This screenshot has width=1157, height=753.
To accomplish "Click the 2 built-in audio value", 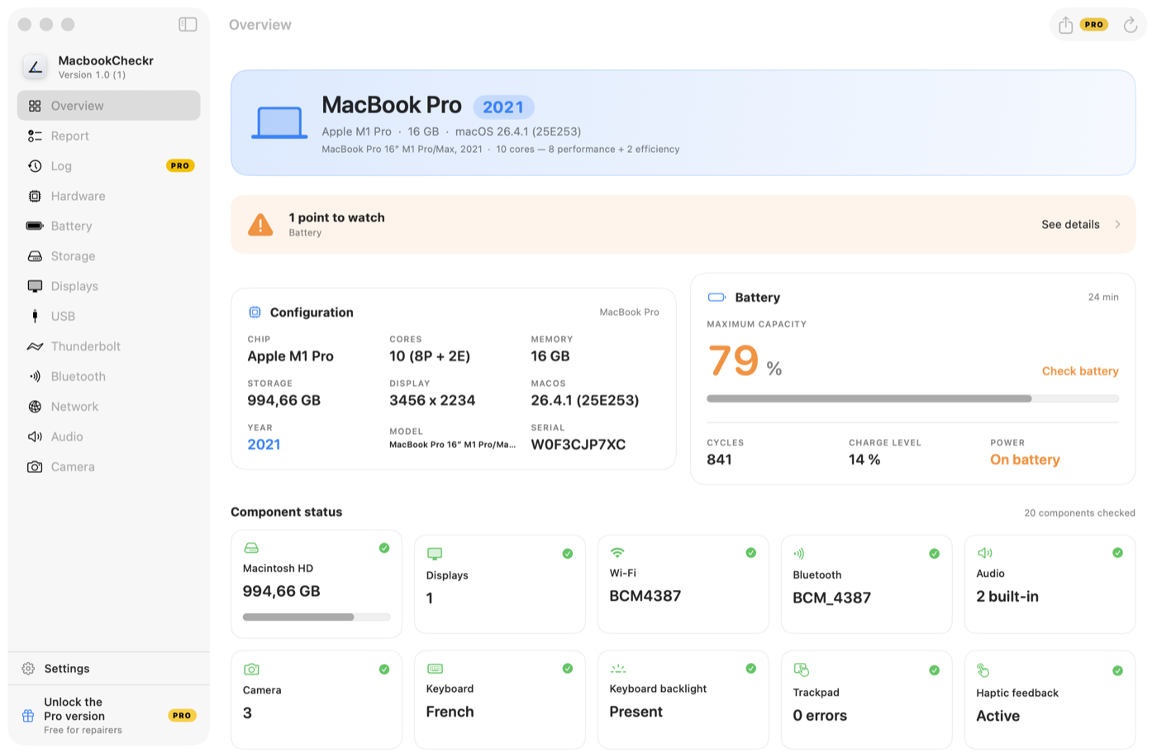I will click(1007, 597).
